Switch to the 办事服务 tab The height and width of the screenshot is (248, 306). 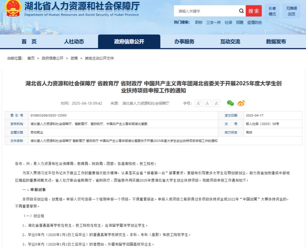(184, 42)
